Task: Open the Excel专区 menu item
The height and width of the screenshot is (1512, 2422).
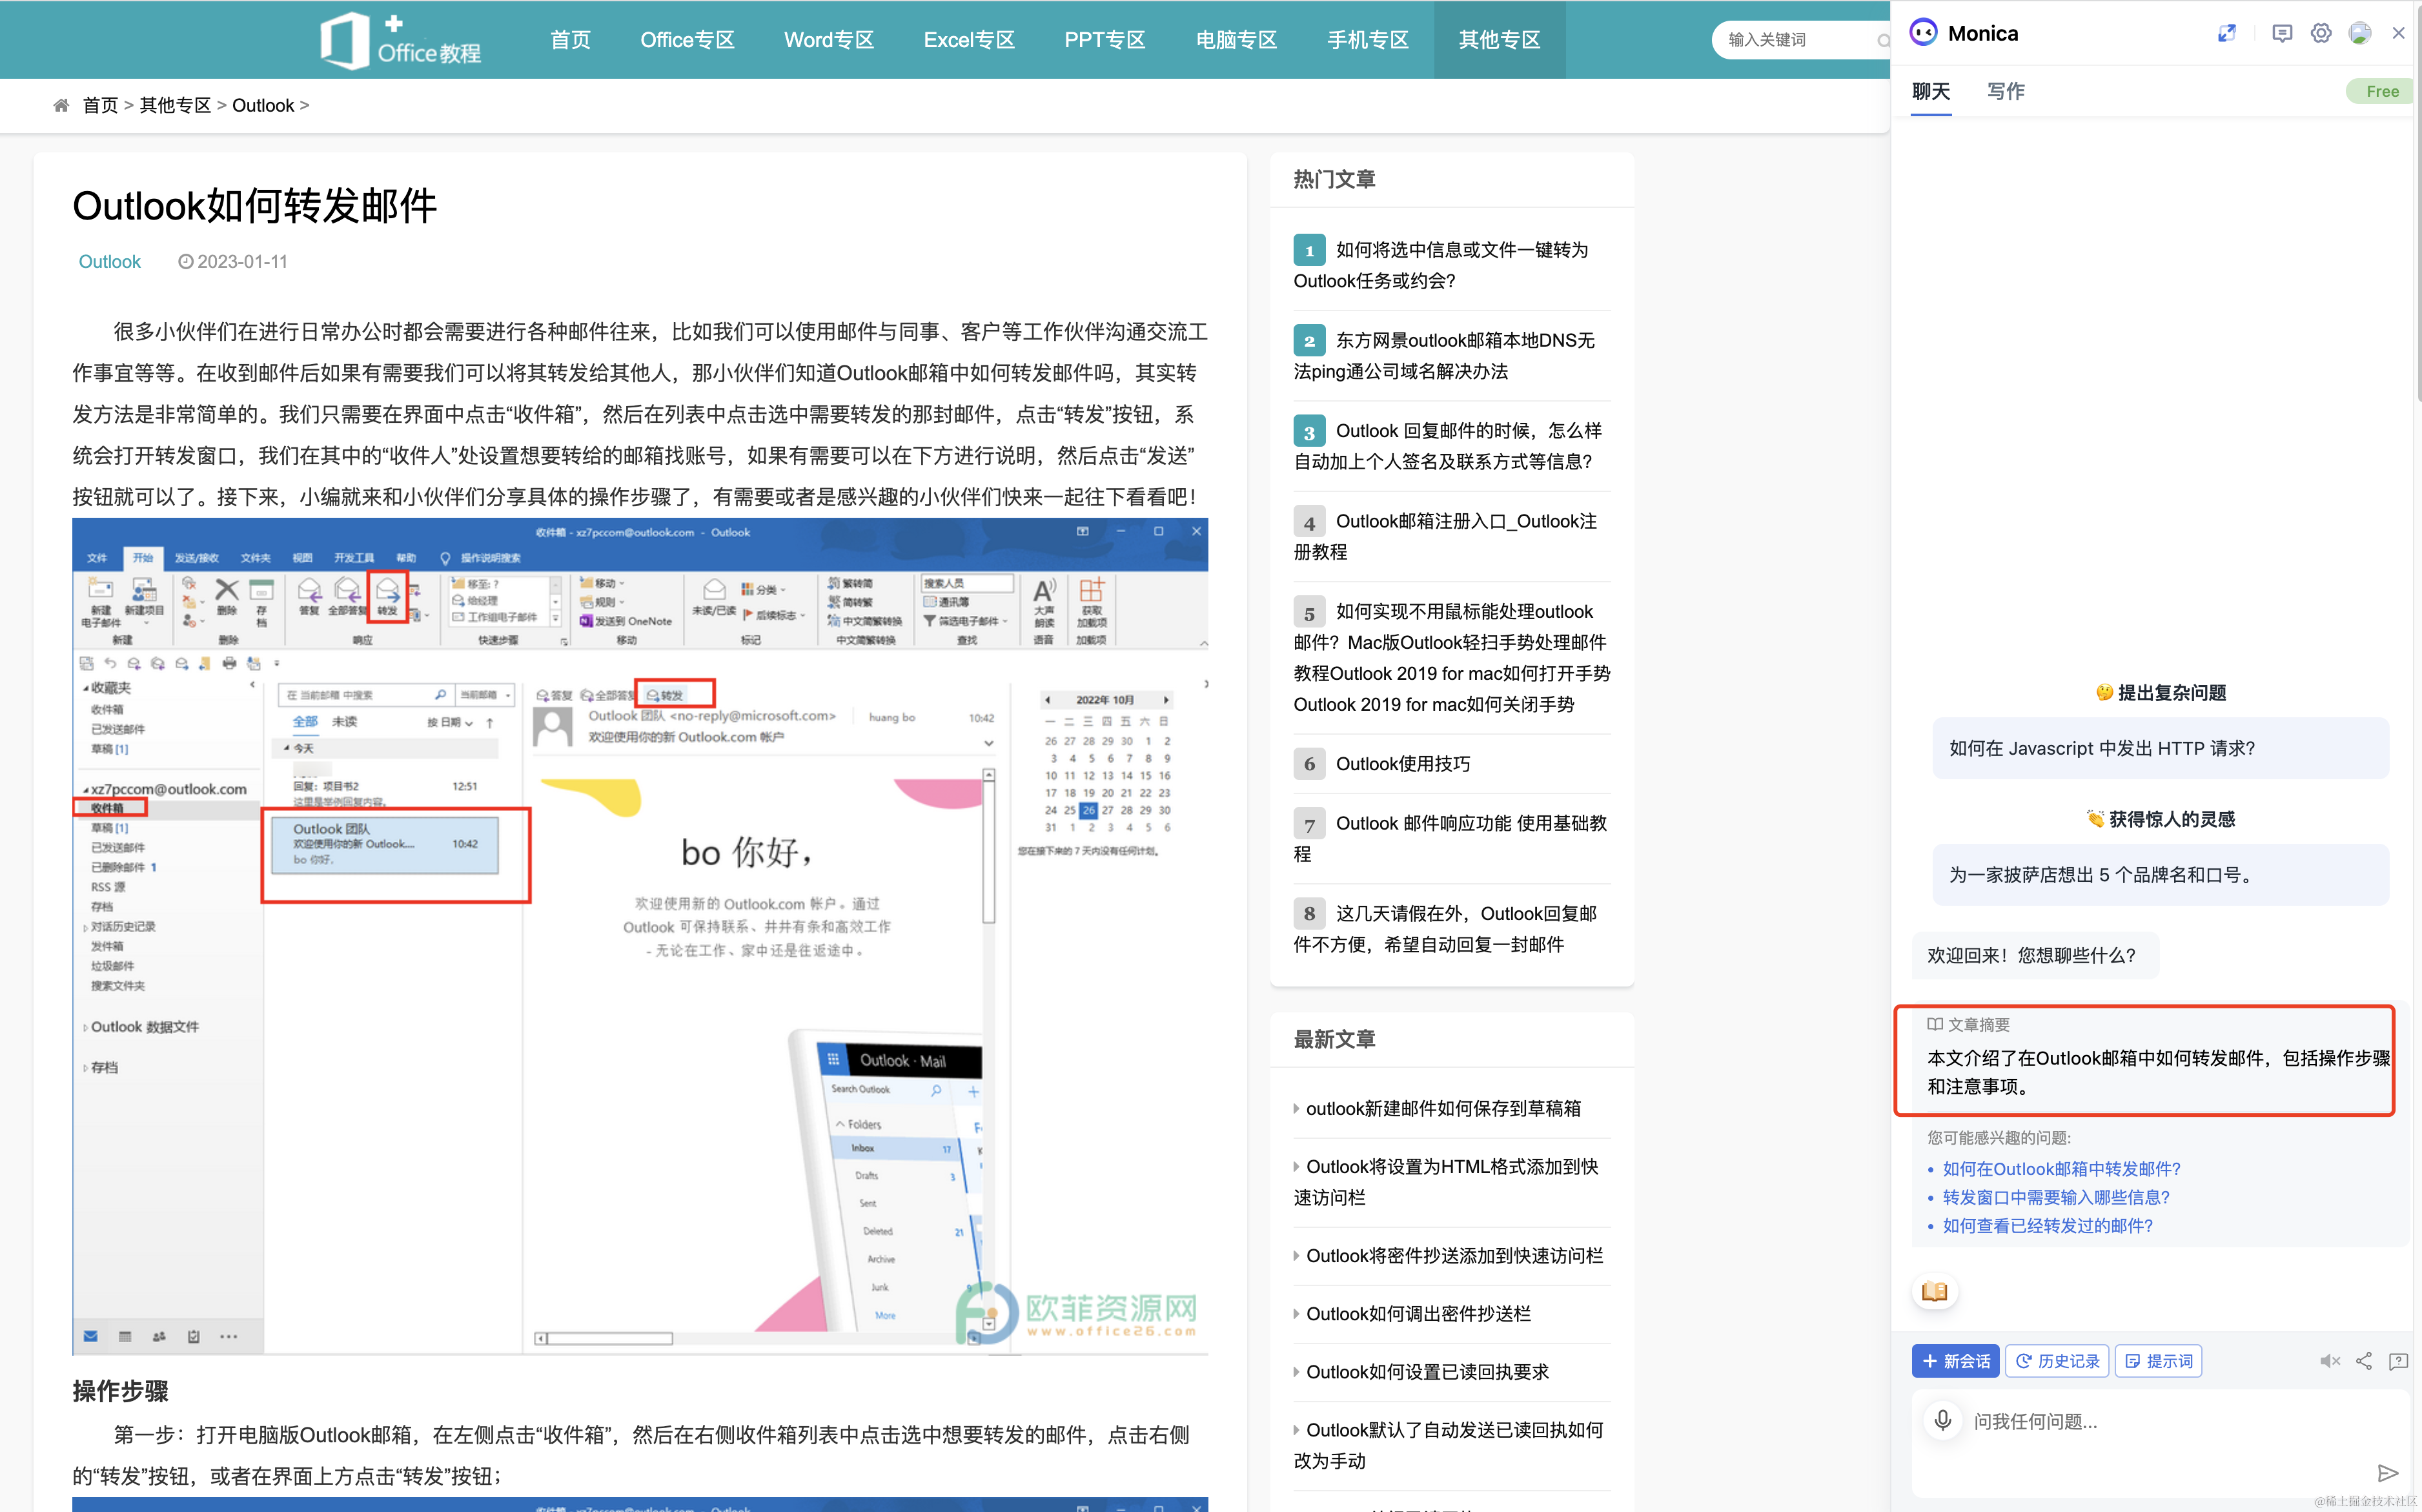Action: click(968, 40)
